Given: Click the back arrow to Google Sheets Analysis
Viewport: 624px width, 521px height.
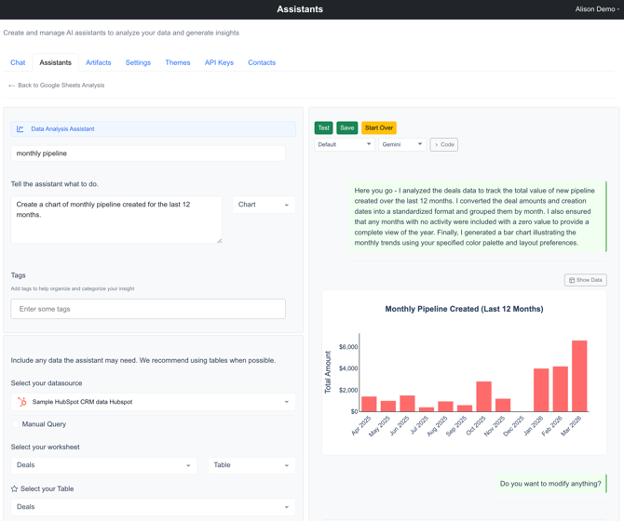Looking at the screenshot, I should pos(12,86).
